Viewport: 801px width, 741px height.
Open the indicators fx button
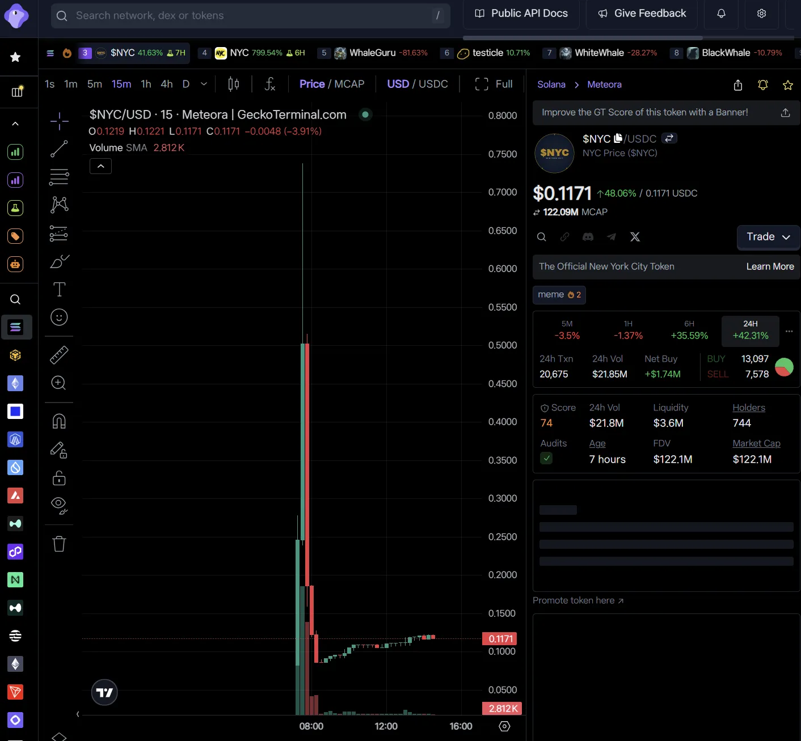click(270, 84)
